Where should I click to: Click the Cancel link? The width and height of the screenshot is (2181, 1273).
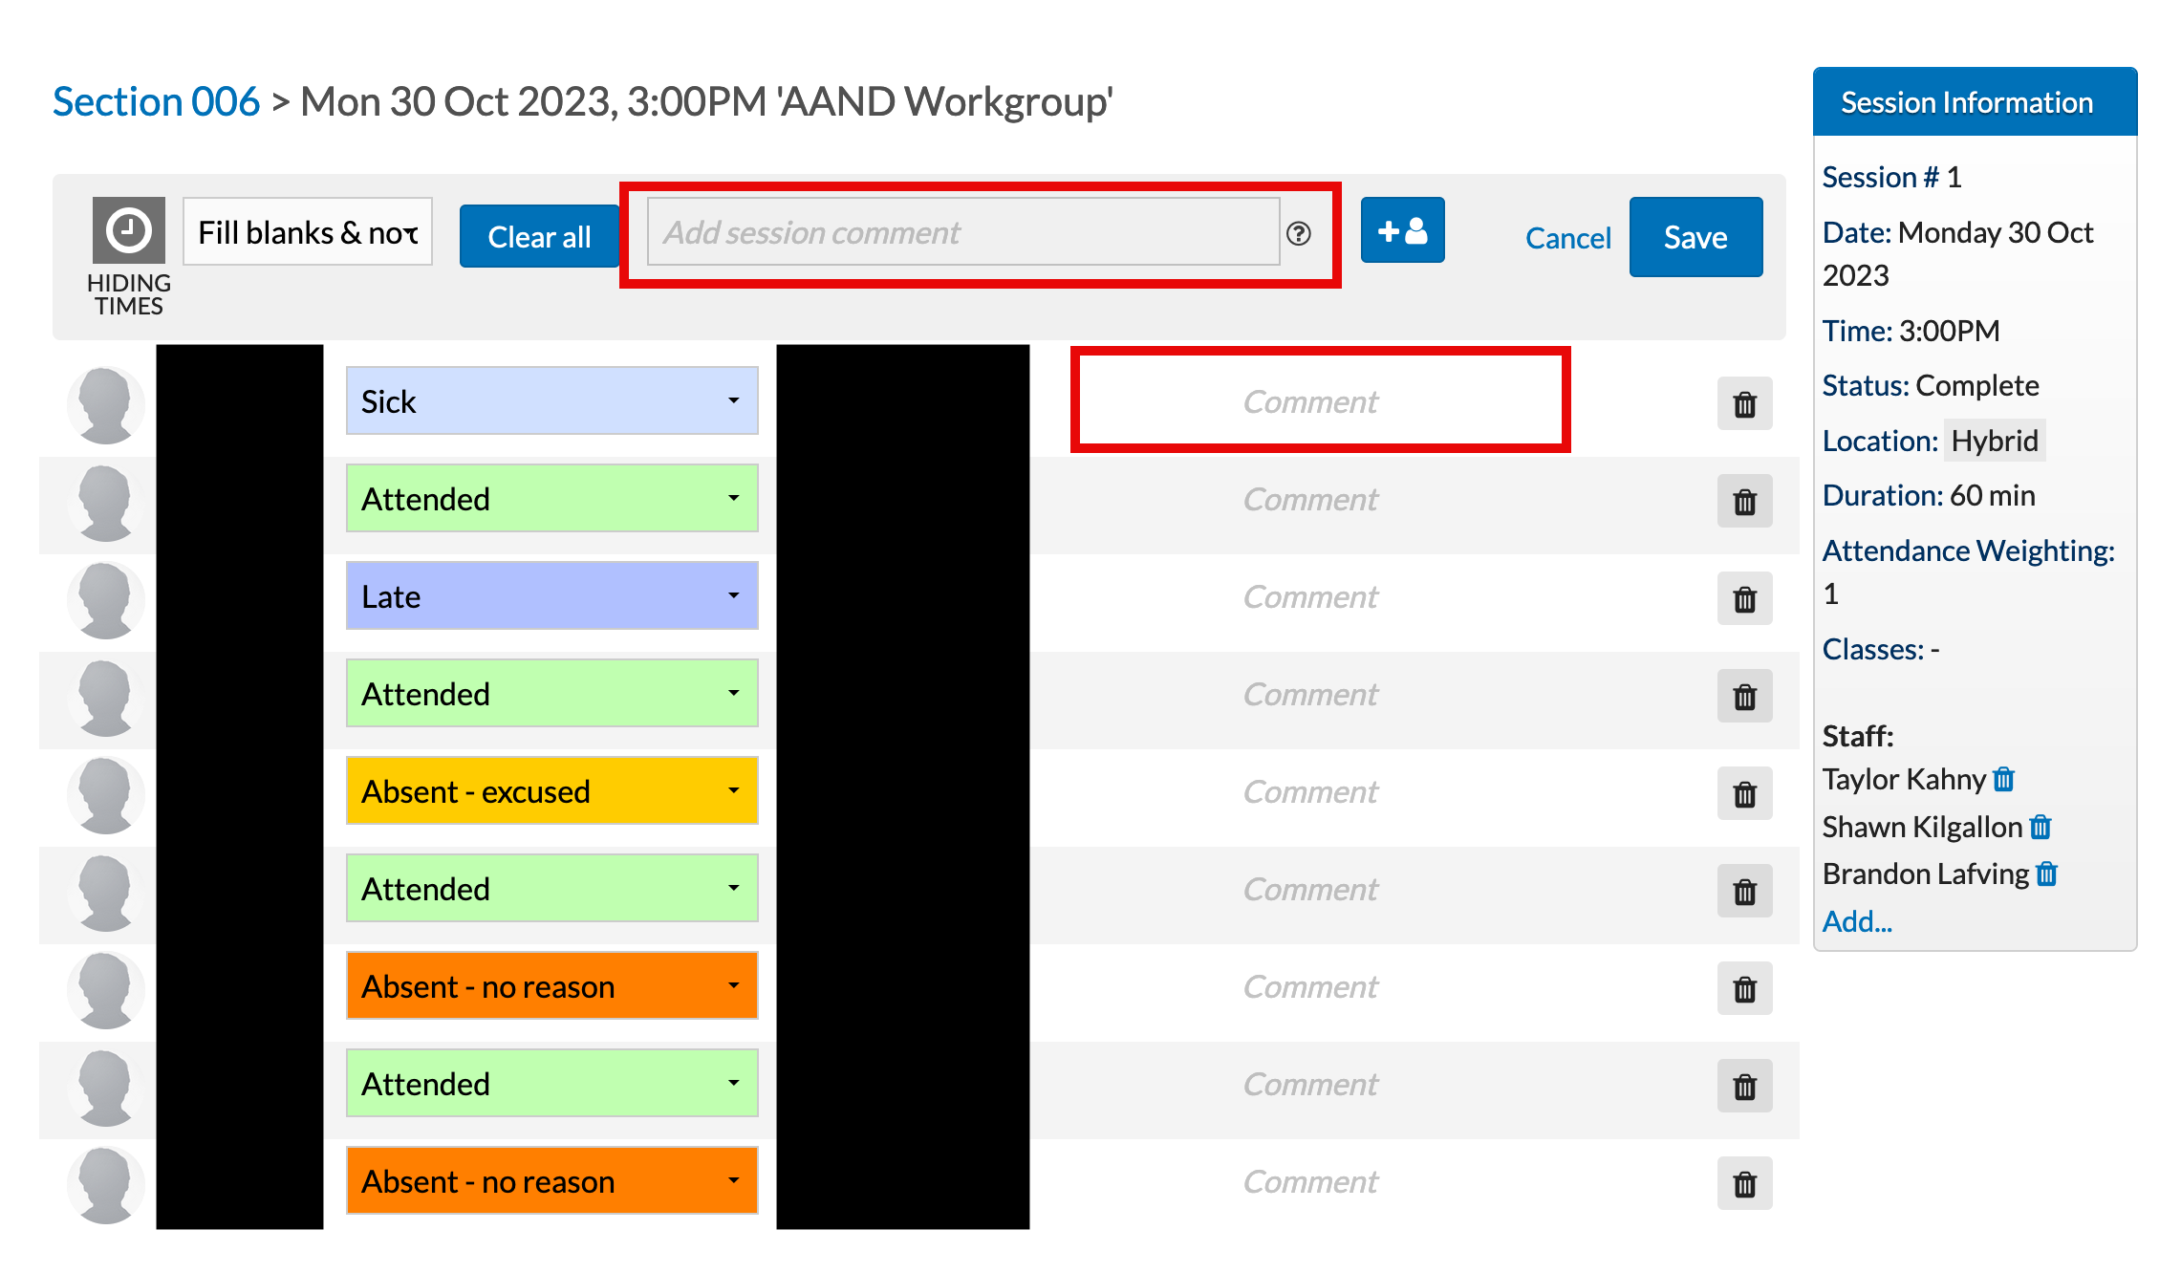[1567, 238]
